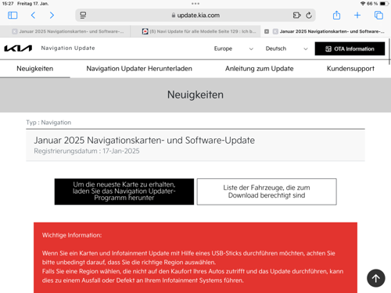Click the Kia logo
The width and height of the screenshot is (391, 293).
[18, 48]
